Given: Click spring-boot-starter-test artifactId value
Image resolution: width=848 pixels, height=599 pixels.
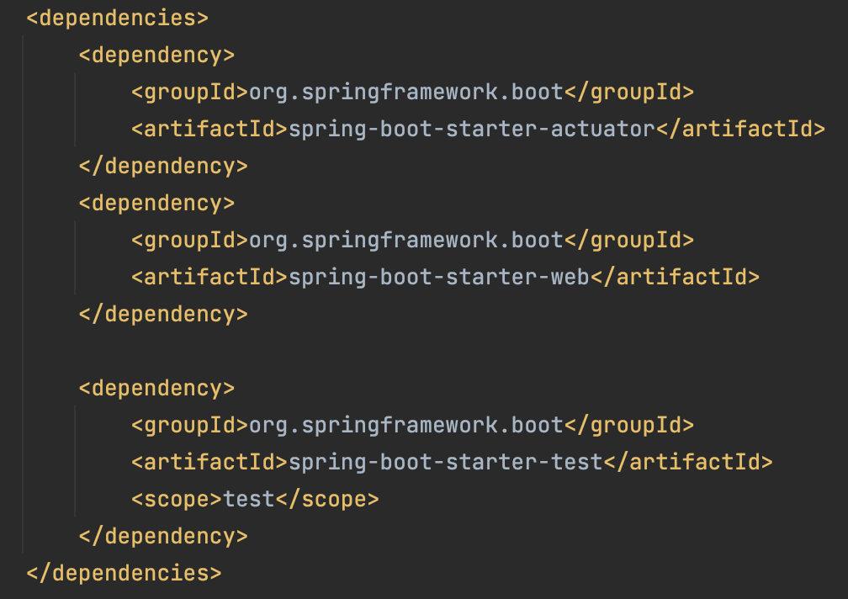Looking at the screenshot, I should 446,462.
